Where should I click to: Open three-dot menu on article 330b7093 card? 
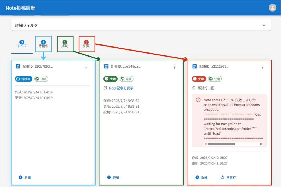click(86, 68)
